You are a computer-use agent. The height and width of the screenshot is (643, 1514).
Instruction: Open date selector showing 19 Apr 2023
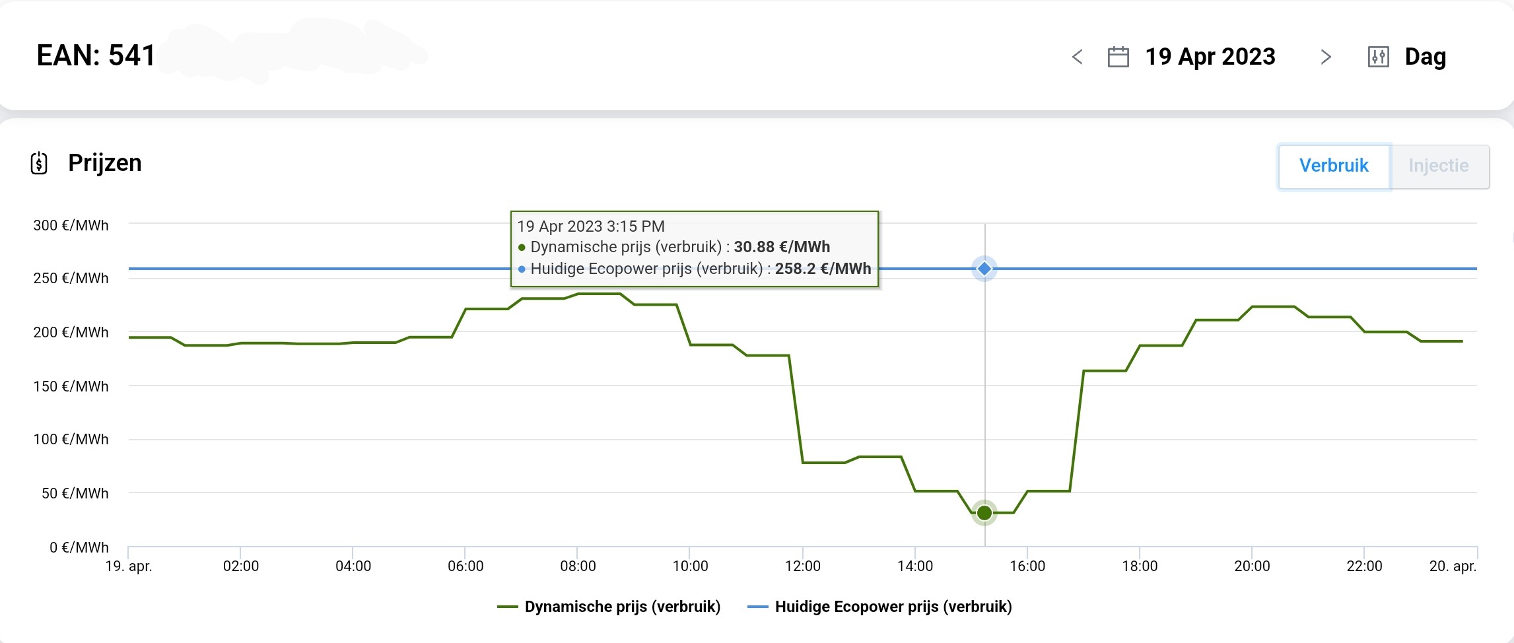coord(1210,57)
